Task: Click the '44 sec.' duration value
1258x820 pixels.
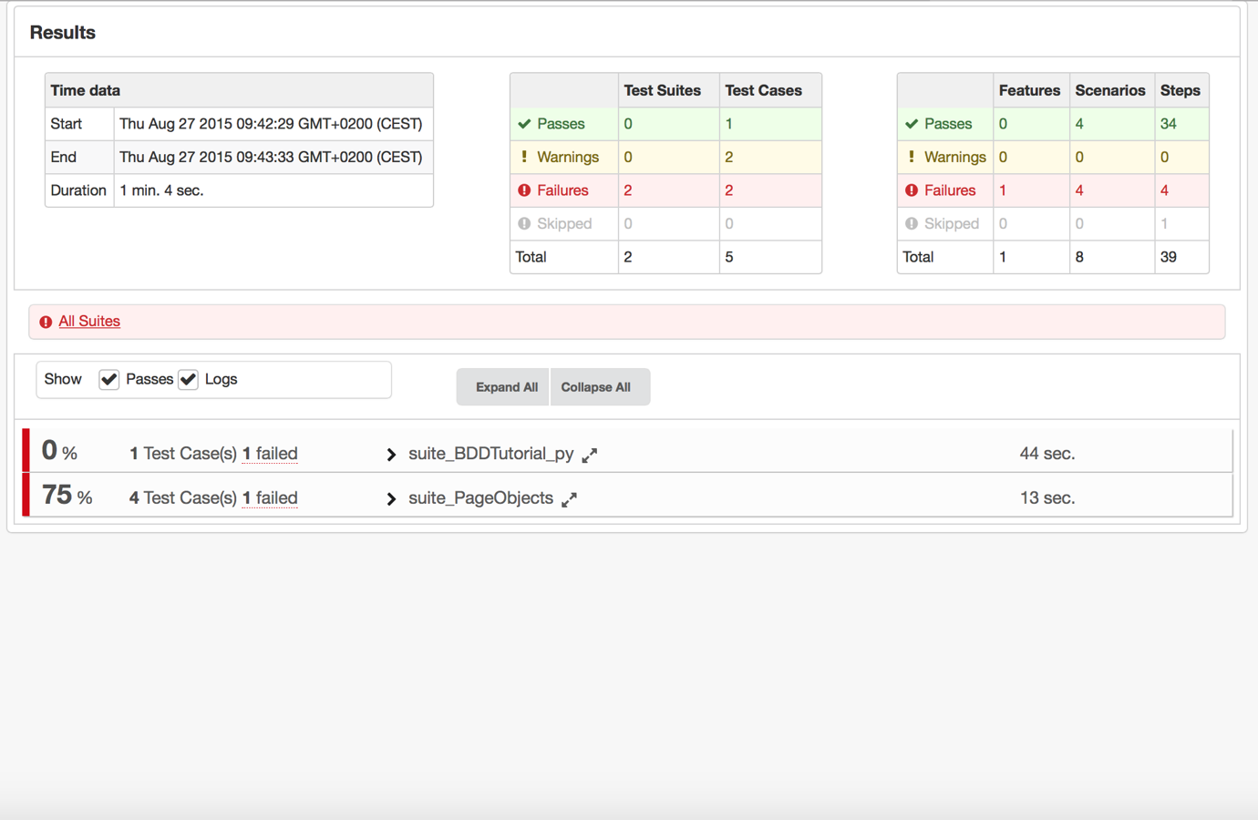Action: click(1047, 454)
